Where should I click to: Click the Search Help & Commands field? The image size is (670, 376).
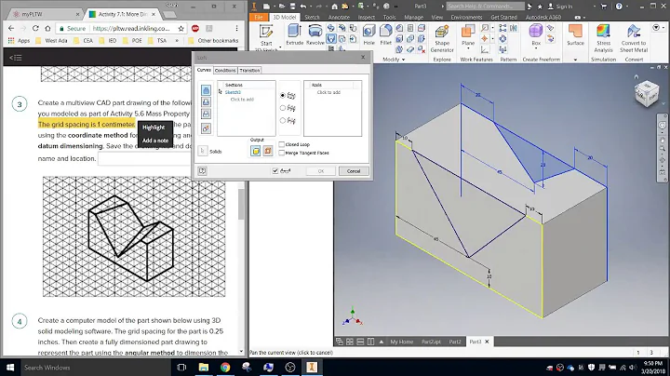coord(486,6)
